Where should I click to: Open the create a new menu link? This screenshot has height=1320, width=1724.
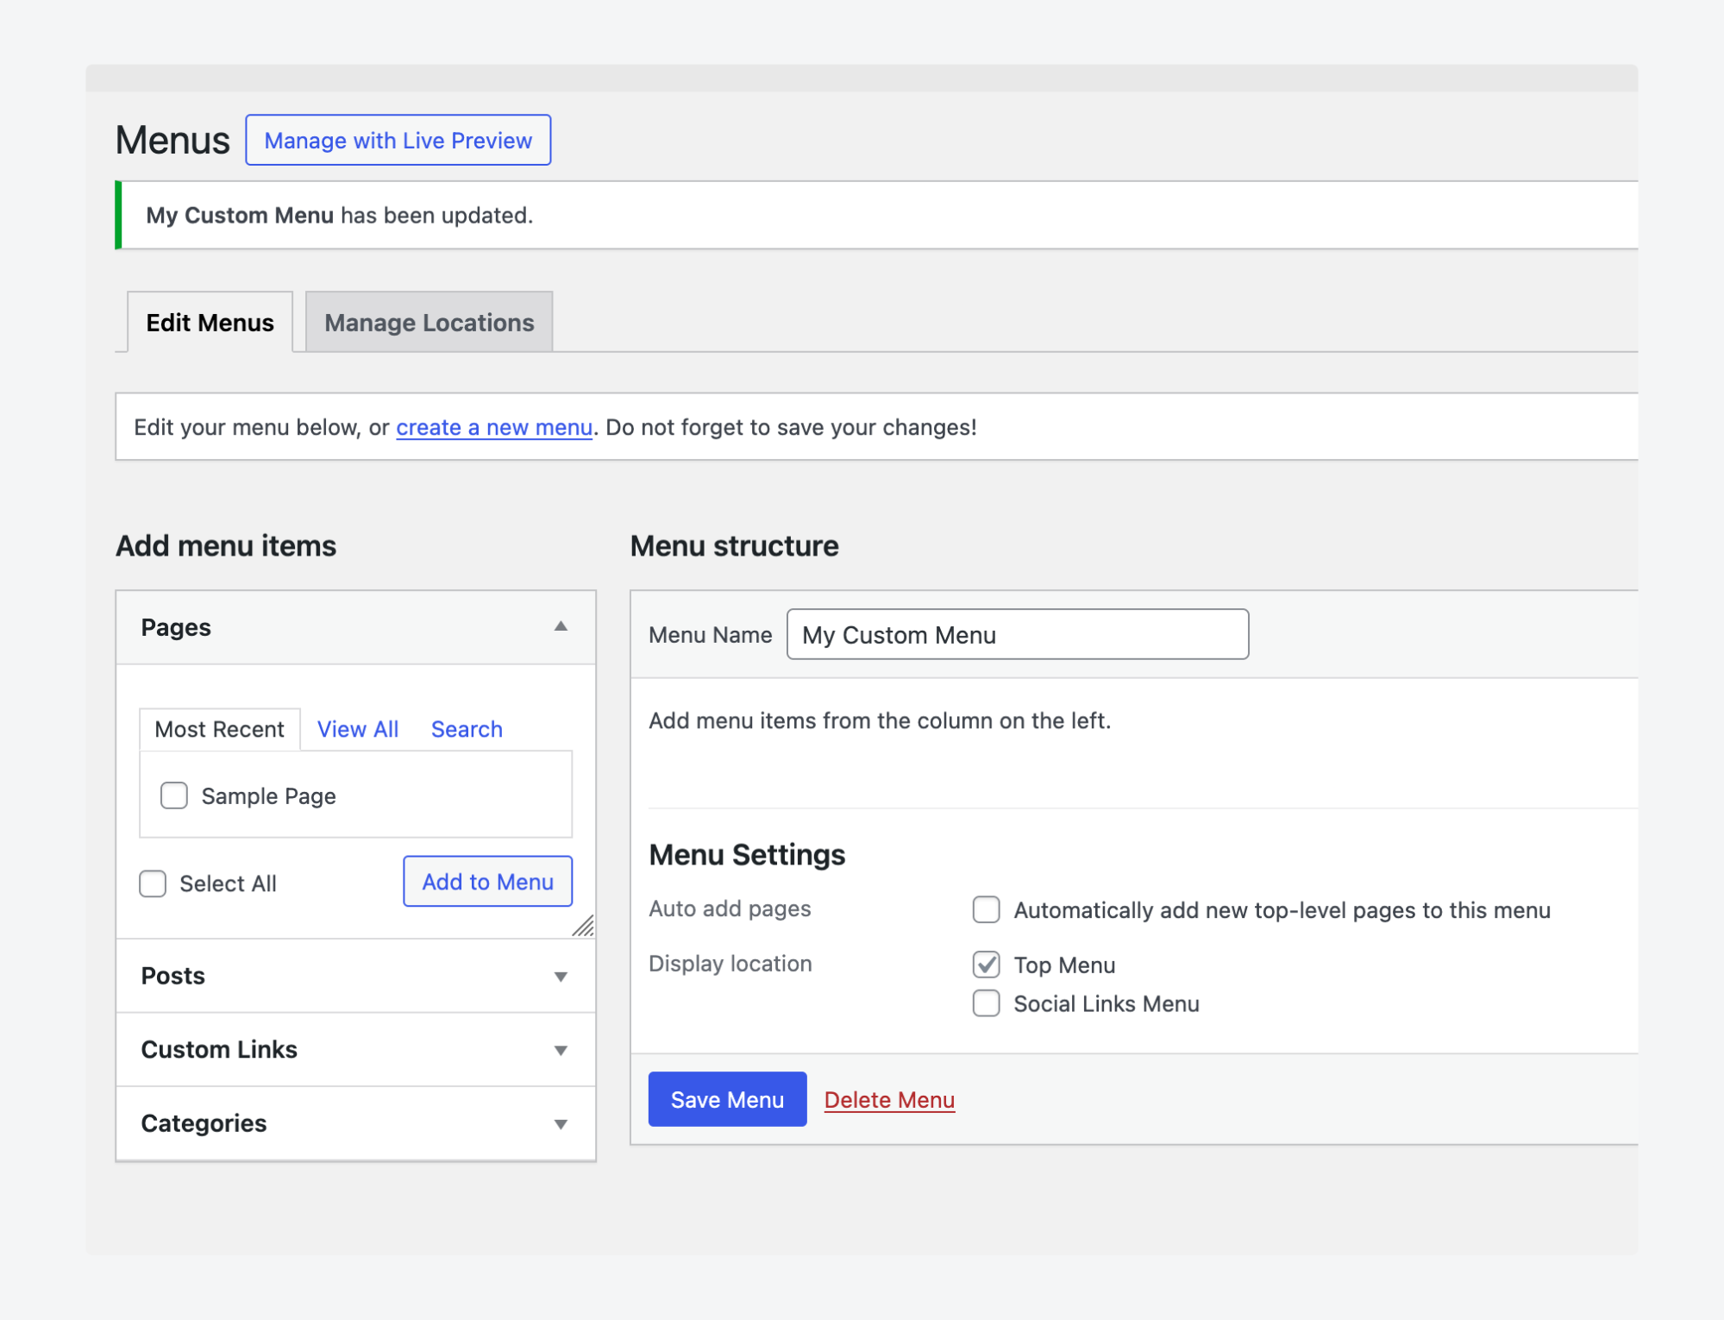pyautogui.click(x=493, y=426)
